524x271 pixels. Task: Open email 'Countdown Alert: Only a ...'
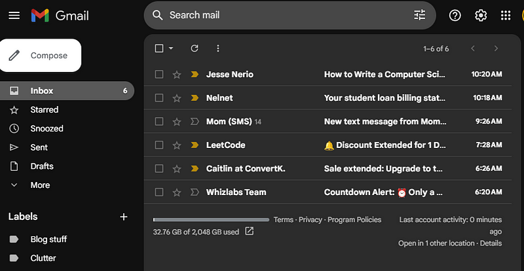point(383,192)
